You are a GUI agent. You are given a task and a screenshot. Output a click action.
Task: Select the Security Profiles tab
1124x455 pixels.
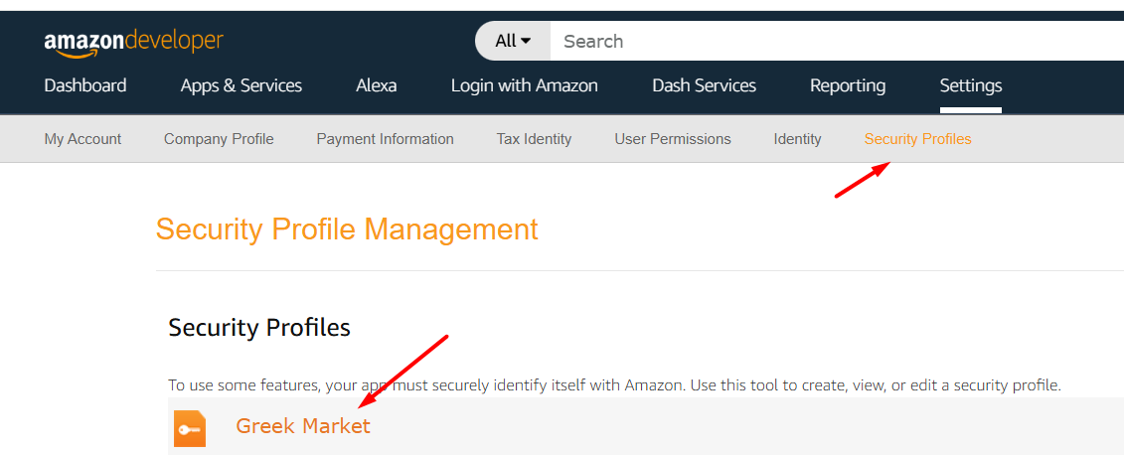[917, 139]
